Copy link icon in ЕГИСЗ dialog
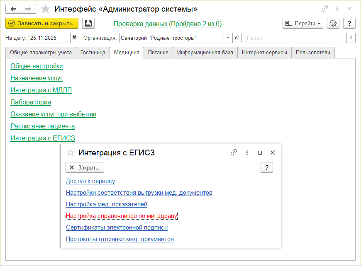 point(234,152)
